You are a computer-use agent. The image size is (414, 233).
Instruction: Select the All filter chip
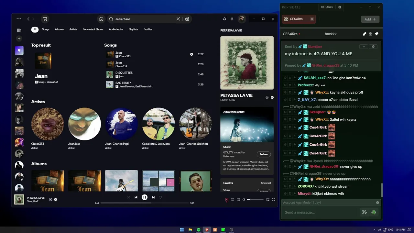(x=35, y=29)
